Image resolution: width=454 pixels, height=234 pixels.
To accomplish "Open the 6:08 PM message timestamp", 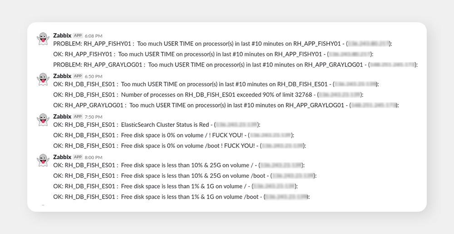I will click(x=94, y=36).
